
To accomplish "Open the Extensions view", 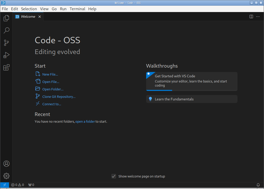I will click(x=6, y=67).
